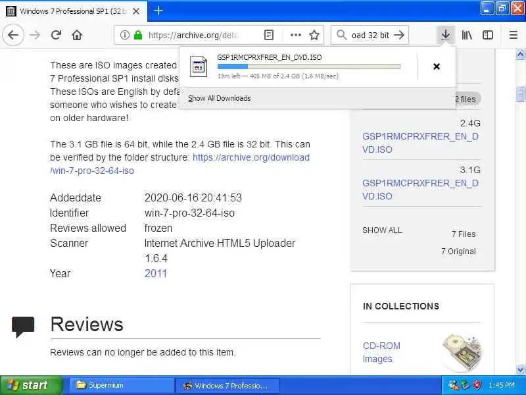Viewport: 526px width, 395px height.
Task: Click the download progress bar
Action: 308,66
